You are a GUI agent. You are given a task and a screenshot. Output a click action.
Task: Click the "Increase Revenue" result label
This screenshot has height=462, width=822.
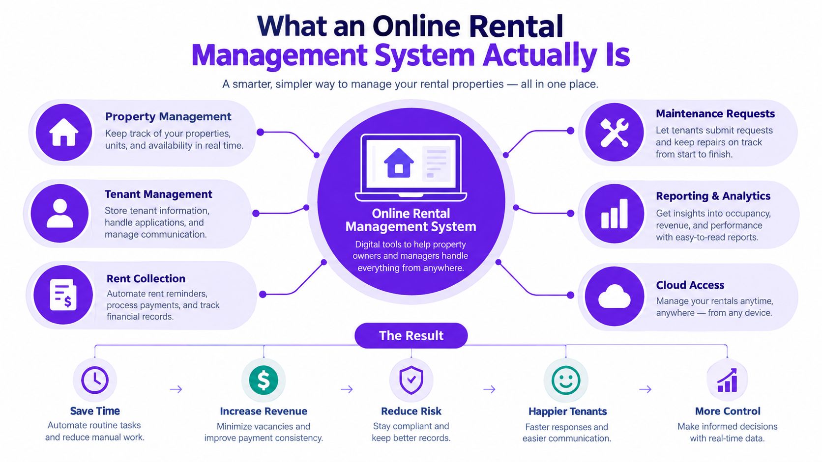264,411
